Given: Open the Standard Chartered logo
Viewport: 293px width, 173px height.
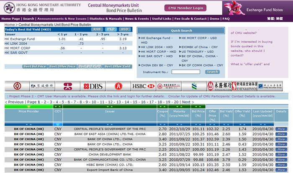Looking at the screenshot, I should [194, 86].
